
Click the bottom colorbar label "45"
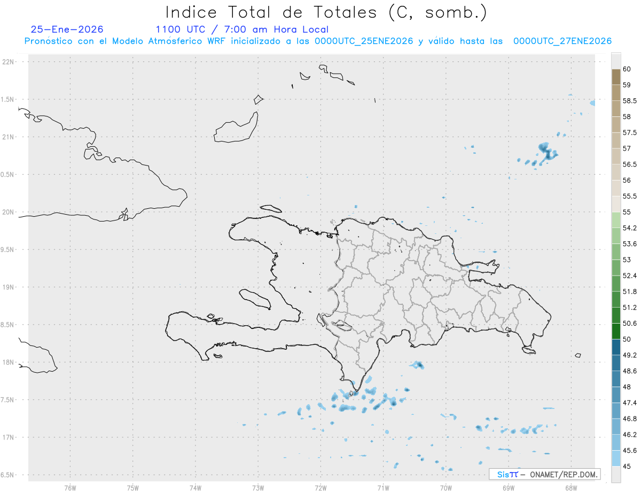[627, 466]
